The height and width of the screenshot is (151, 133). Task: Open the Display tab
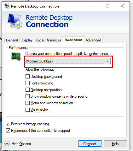point(27,40)
